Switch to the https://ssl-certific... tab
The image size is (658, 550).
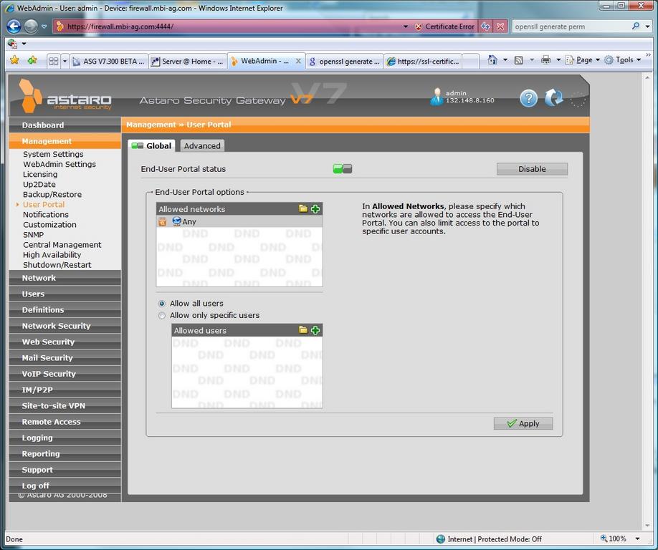pyautogui.click(x=423, y=61)
